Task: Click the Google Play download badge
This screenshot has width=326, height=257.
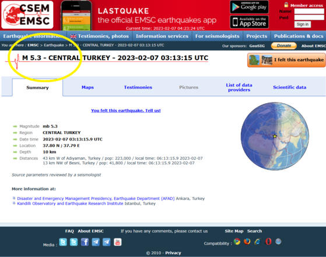Action: pyautogui.click(x=249, y=7)
